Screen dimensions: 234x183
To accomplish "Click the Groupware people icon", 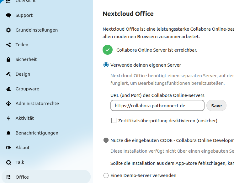I will click(8, 89).
